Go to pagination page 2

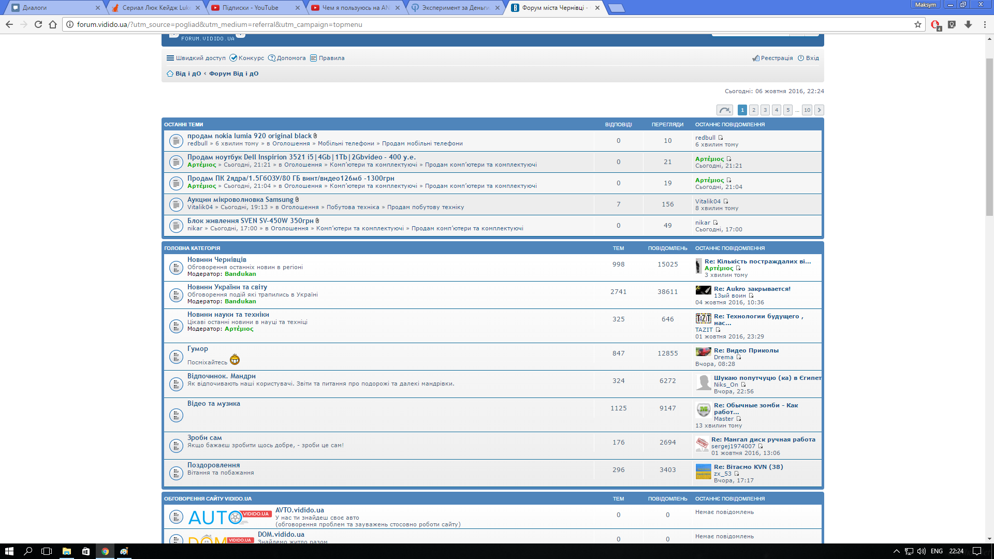754,110
